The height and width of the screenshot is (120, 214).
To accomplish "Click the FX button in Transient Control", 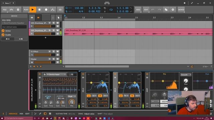I will tap(72, 74).
